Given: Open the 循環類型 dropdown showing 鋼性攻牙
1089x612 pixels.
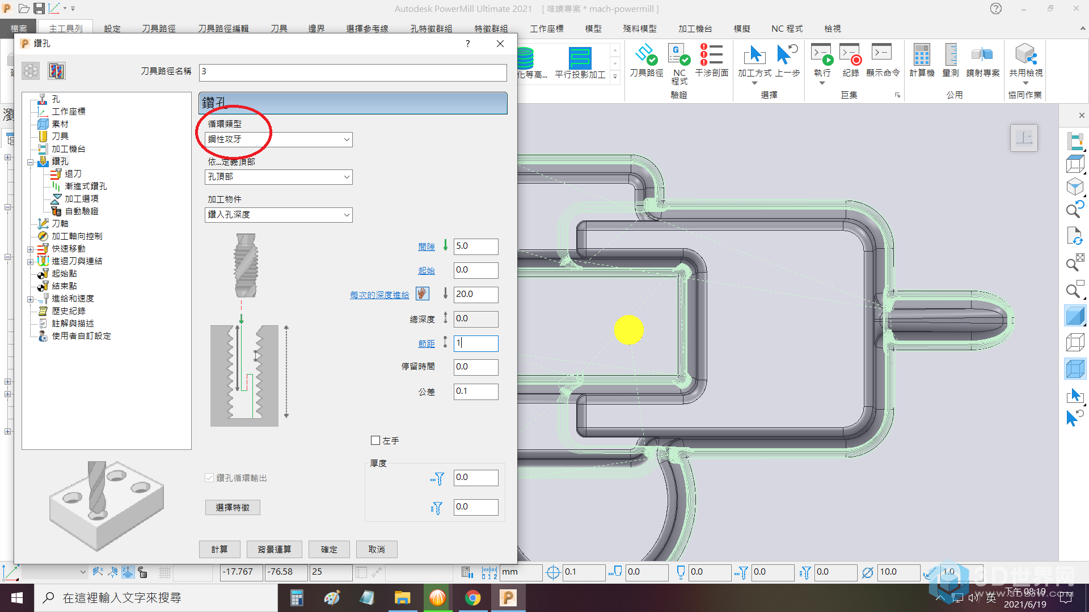Looking at the screenshot, I should 278,139.
